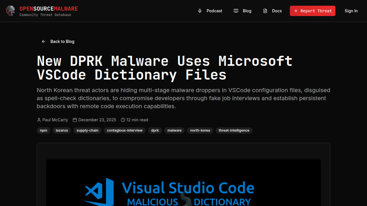Screen dimensions: 367x206
Task: Click the date December 23, 2025
Action: (x=97, y=120)
